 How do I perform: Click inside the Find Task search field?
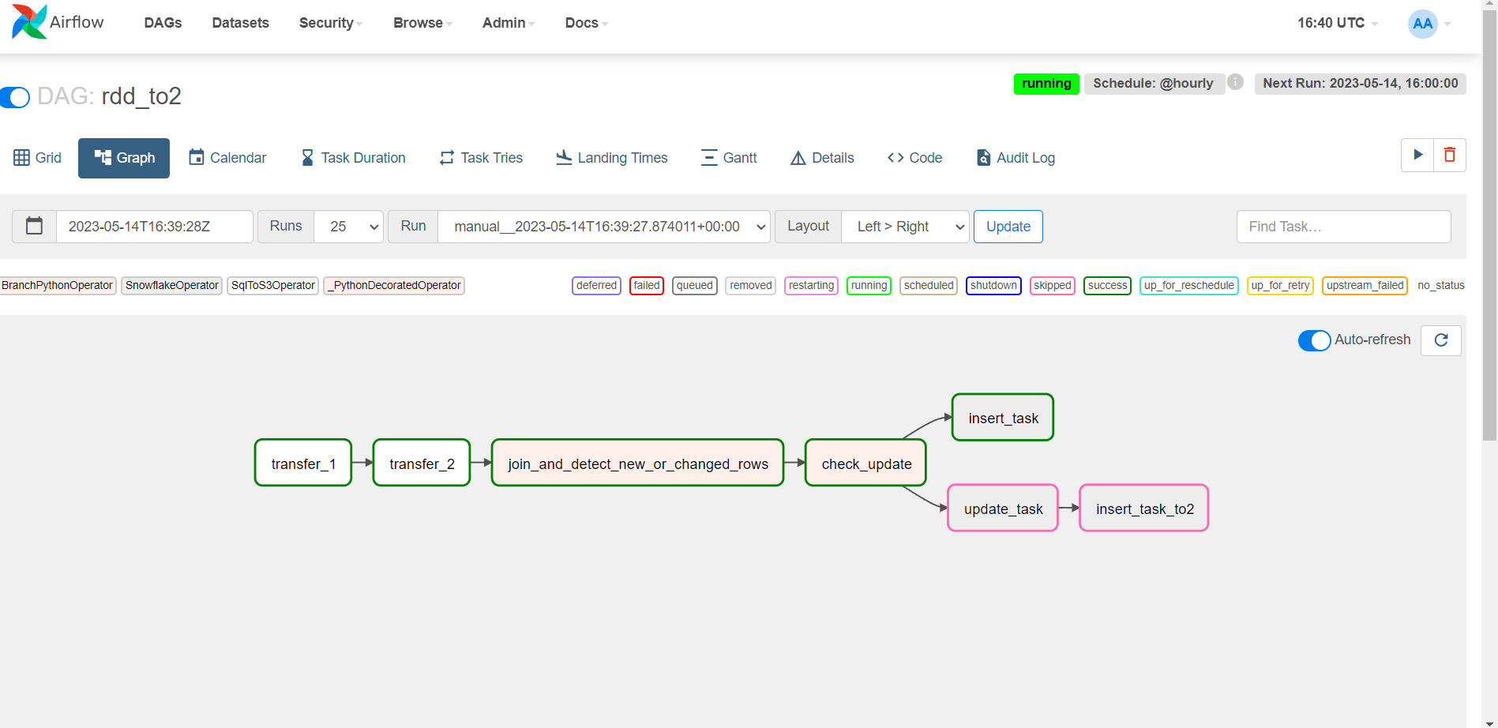coord(1343,227)
